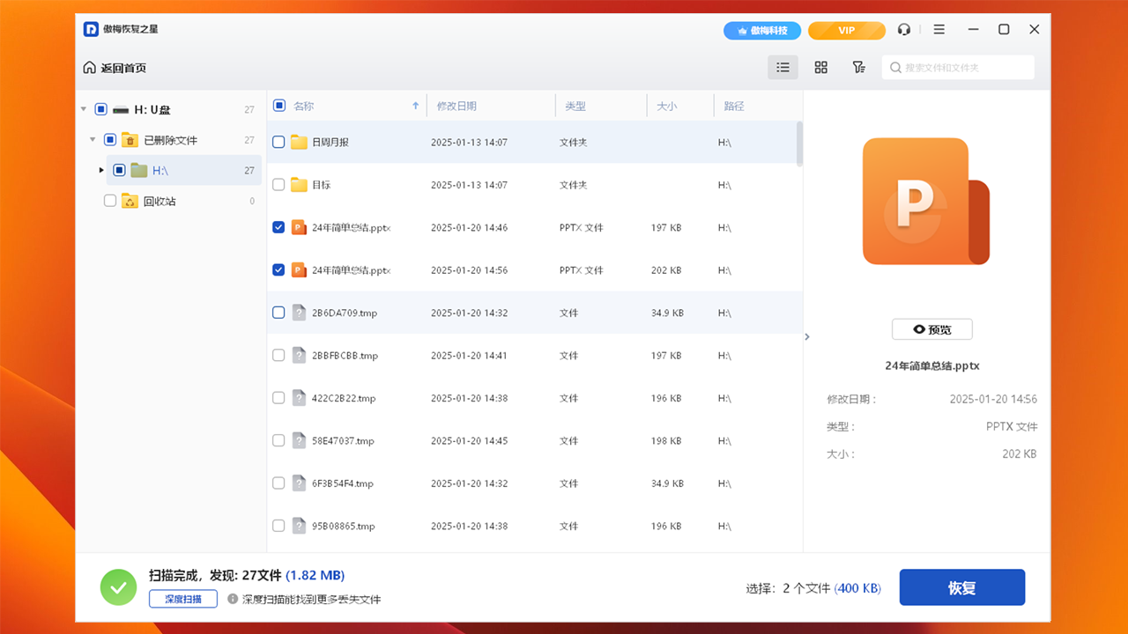Open the hamburger menu
This screenshot has width=1128, height=634.
(x=939, y=29)
